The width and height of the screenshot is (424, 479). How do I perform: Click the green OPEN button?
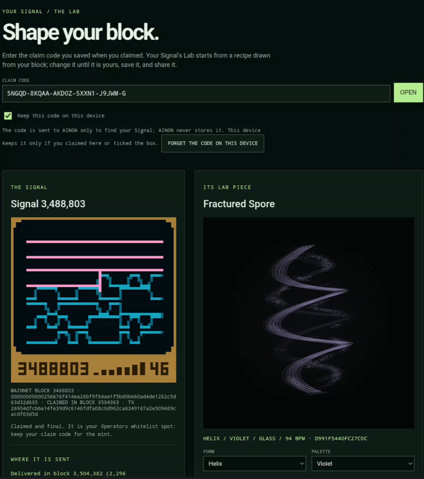[x=408, y=93]
